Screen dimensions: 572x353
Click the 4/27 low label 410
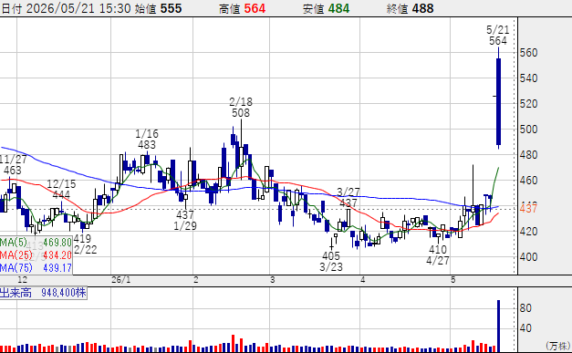438,249
